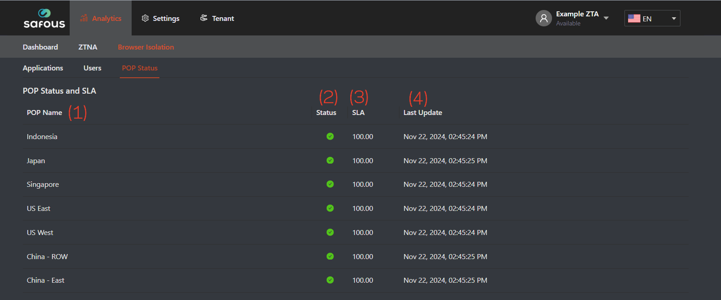The height and width of the screenshot is (300, 721).
Task: Click China - East 100.00 SLA value
Action: click(x=363, y=280)
